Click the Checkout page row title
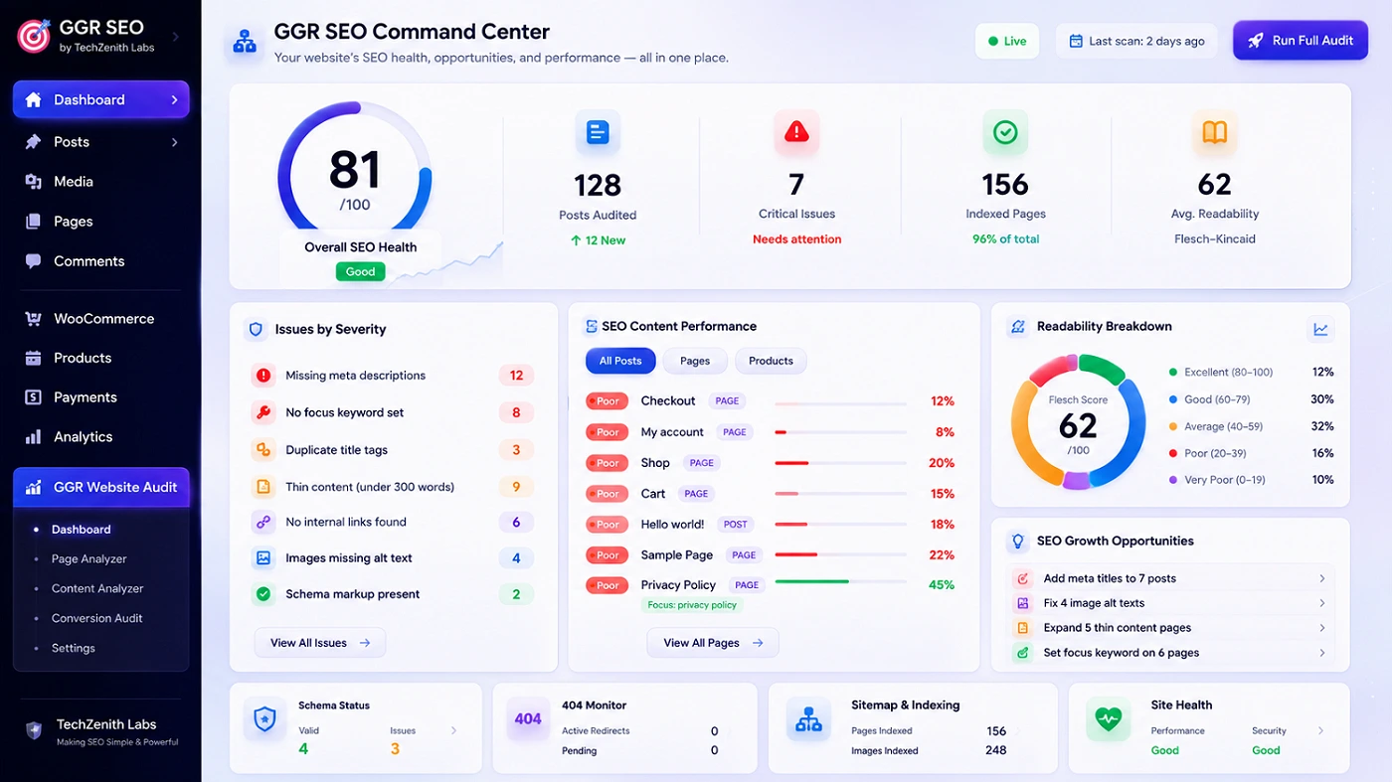The width and height of the screenshot is (1392, 782). click(668, 401)
